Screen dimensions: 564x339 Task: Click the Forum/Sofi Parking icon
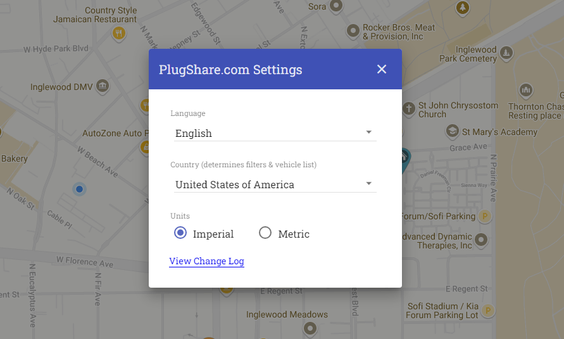485,216
